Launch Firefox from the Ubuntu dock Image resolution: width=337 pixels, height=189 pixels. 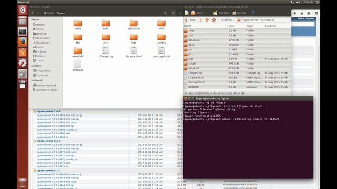pyautogui.click(x=23, y=42)
